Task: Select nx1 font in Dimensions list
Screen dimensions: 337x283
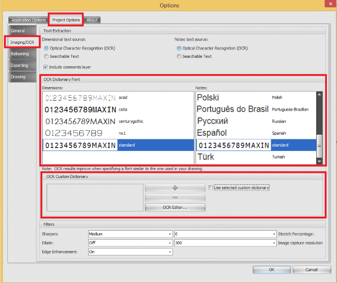Action: (118, 133)
